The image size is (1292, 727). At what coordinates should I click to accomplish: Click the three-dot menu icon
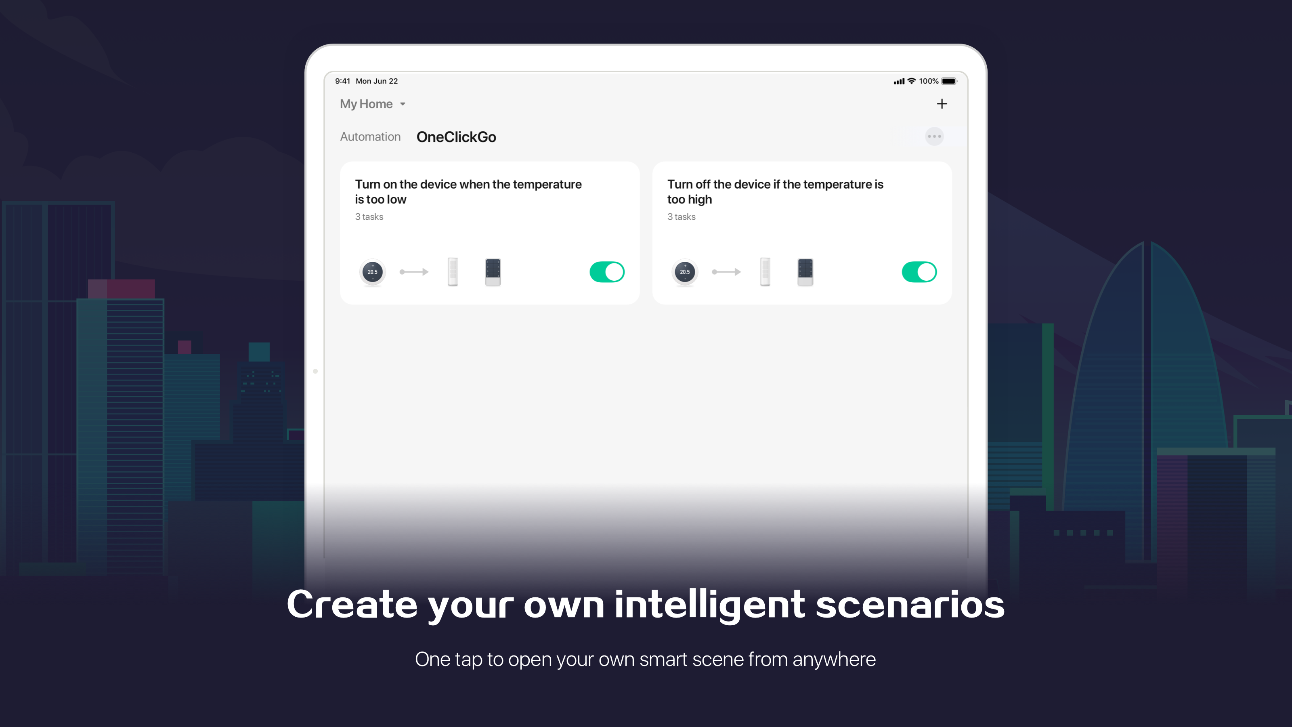click(934, 136)
